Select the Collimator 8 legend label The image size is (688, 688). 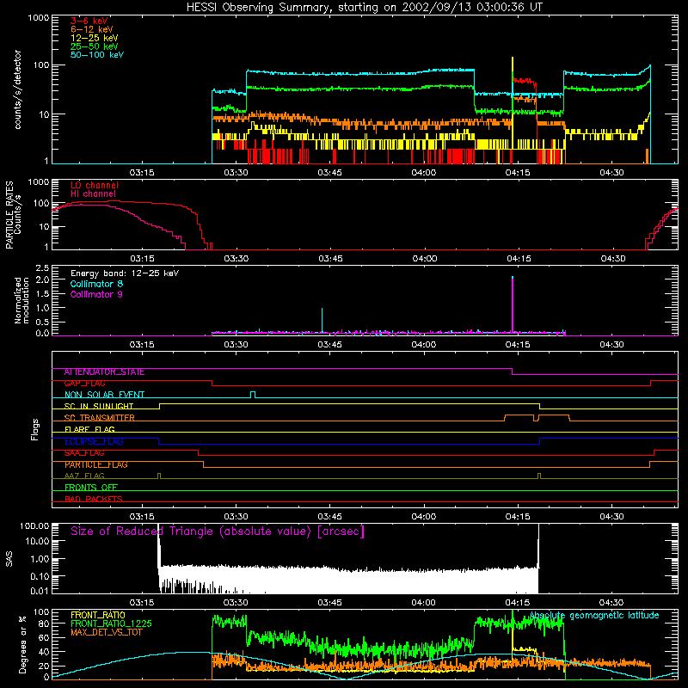click(96, 284)
